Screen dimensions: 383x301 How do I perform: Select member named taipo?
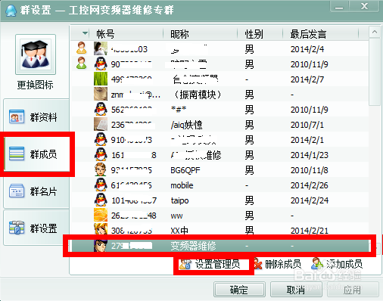click(x=220, y=200)
